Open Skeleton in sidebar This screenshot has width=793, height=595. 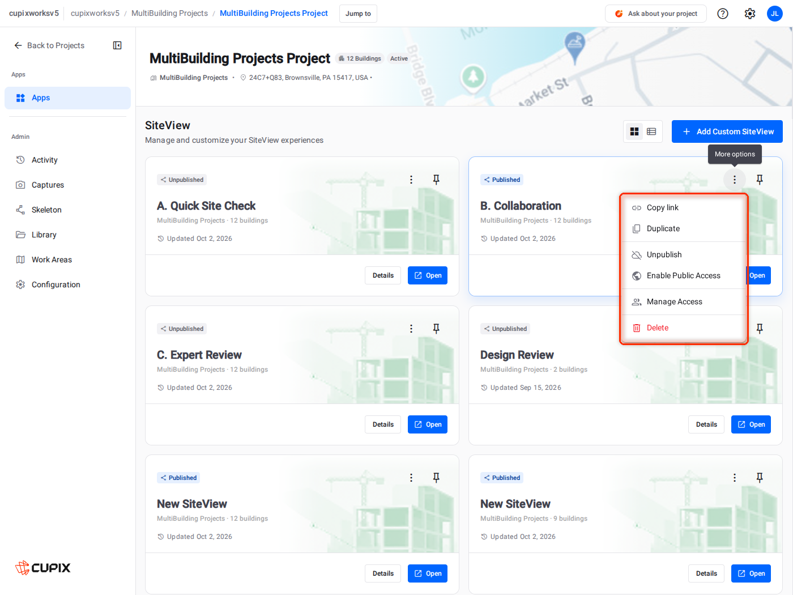67,210
